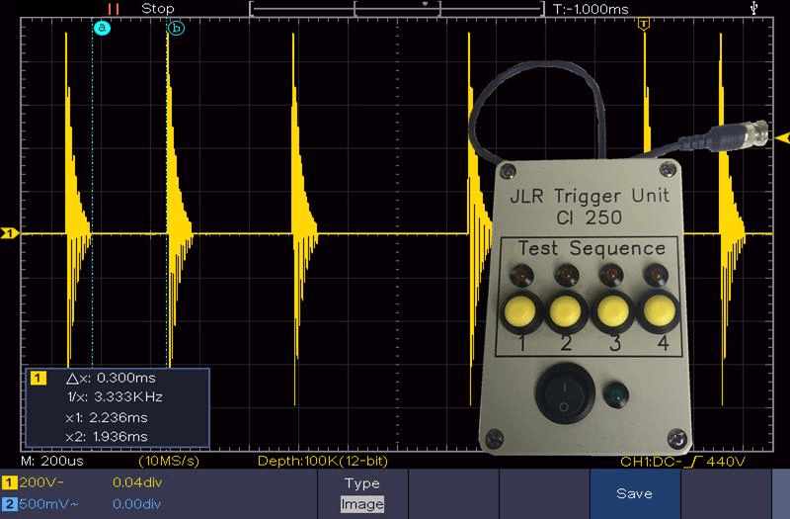Click the yellow channel 1 badge in cursor box
Viewport: 790px width, 519px height.
[39, 378]
